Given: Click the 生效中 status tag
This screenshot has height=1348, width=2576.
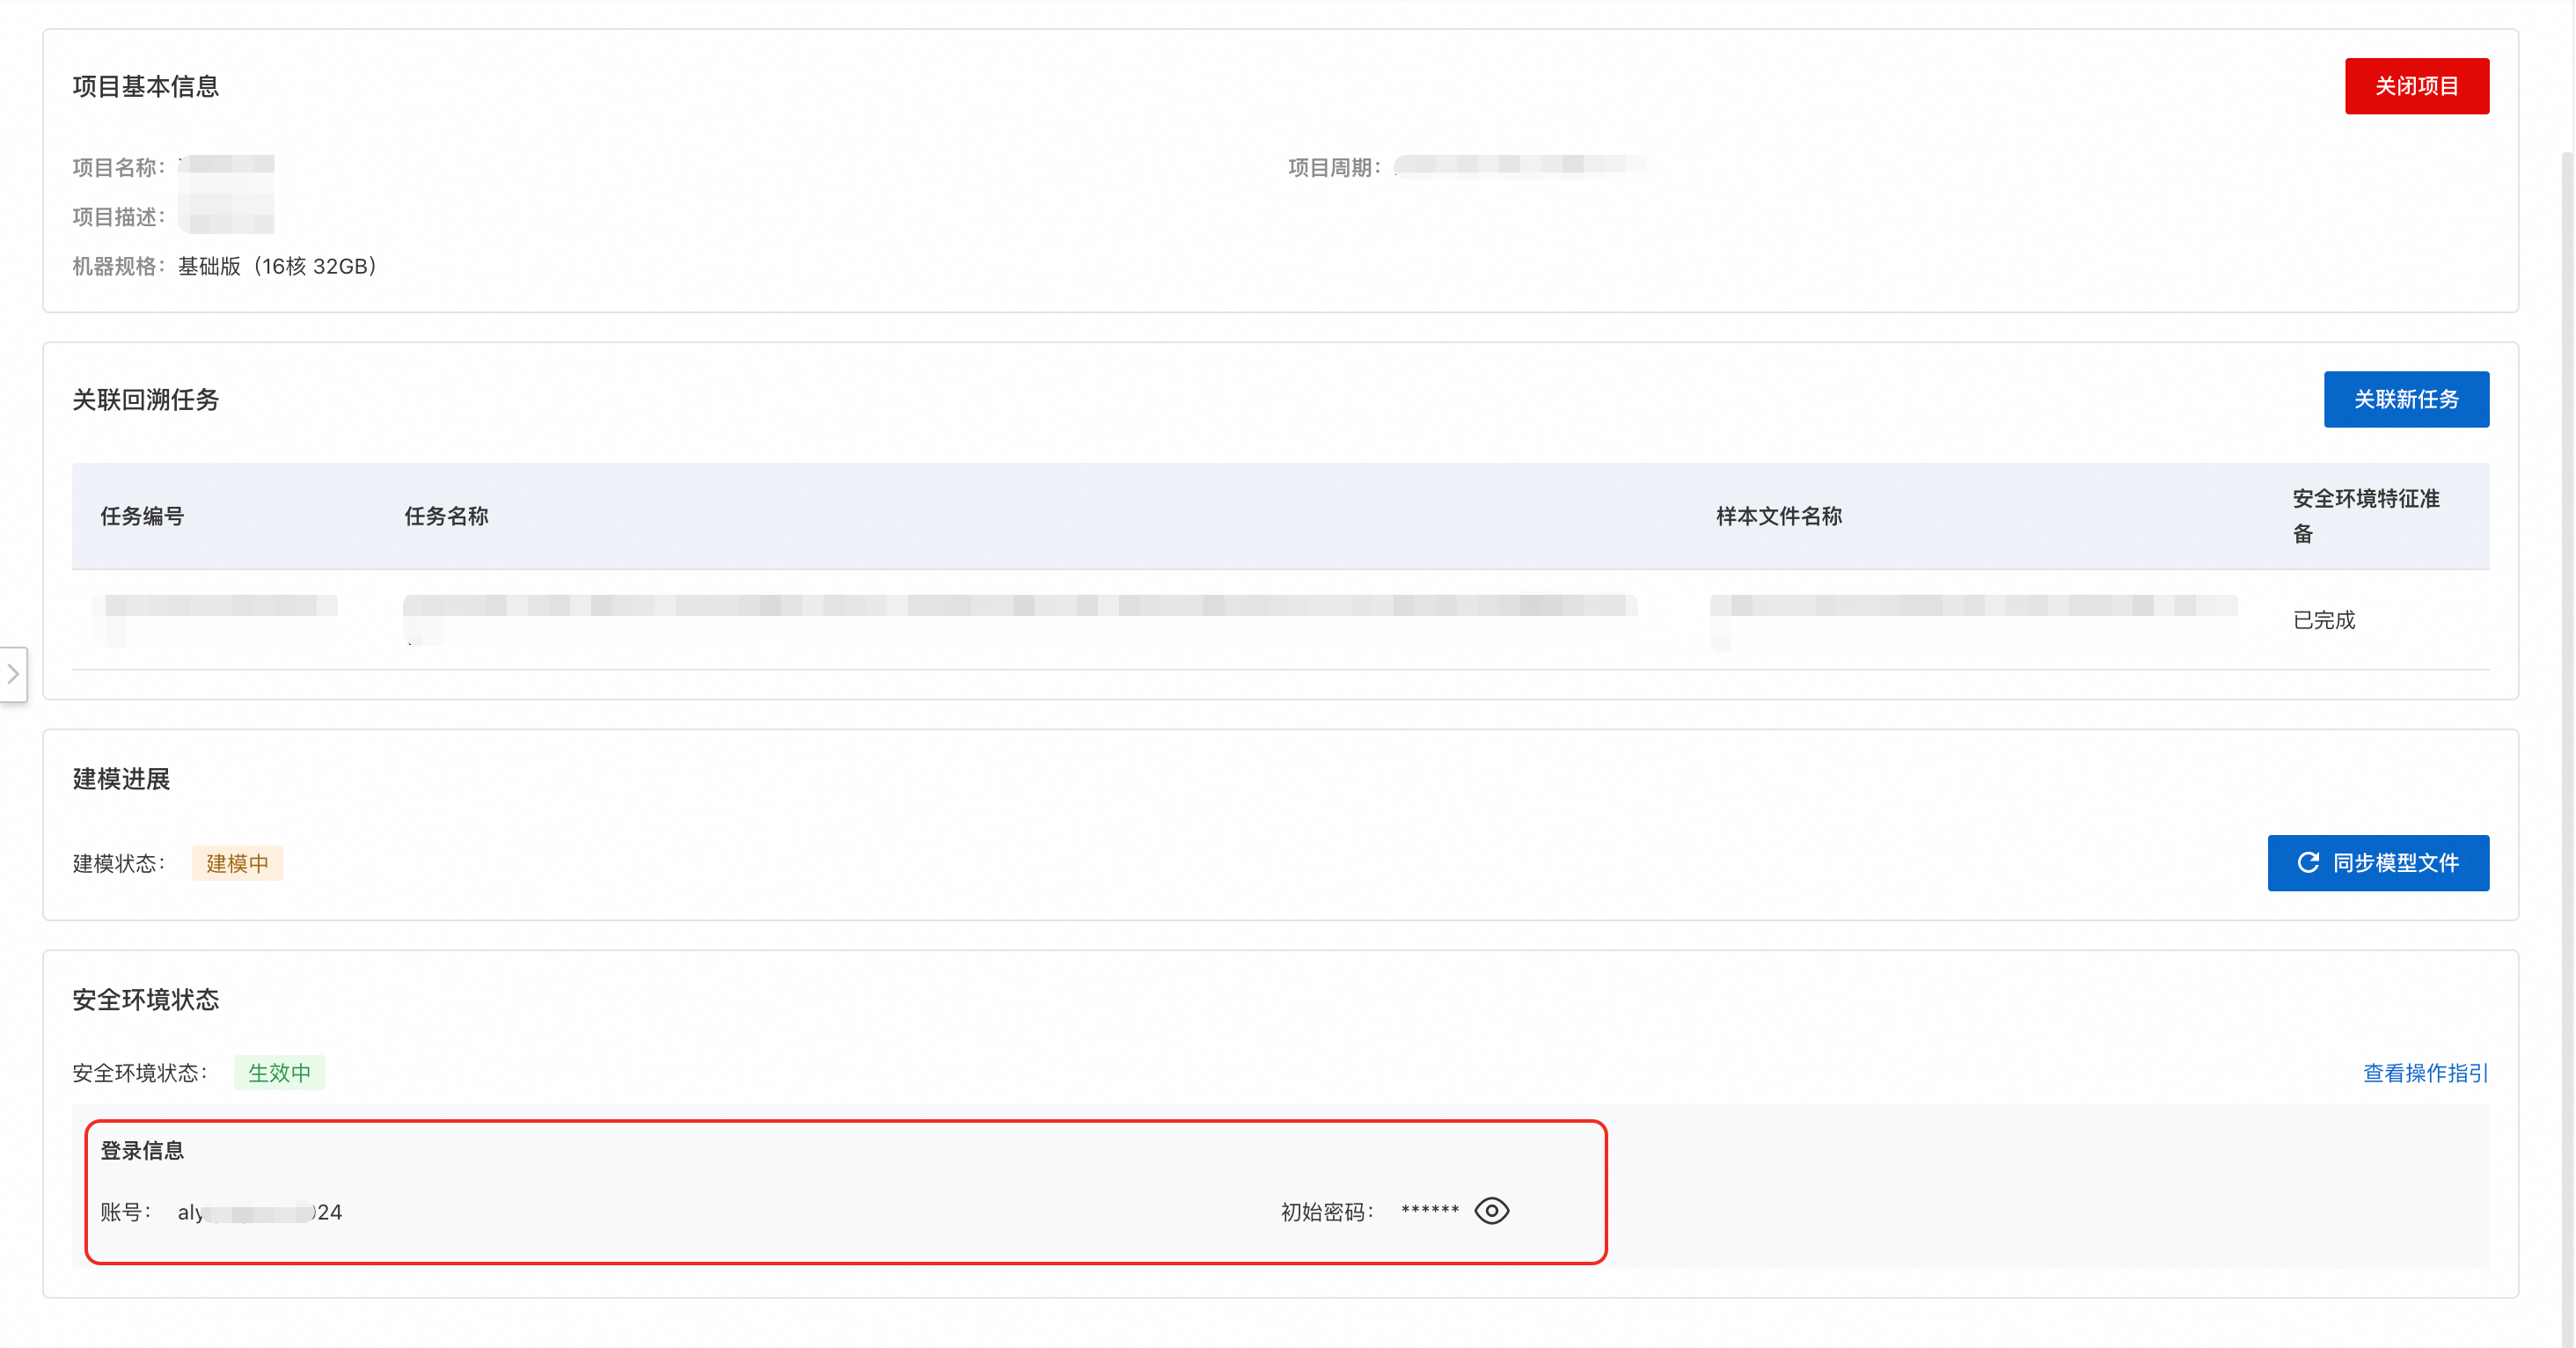Looking at the screenshot, I should 279,1073.
